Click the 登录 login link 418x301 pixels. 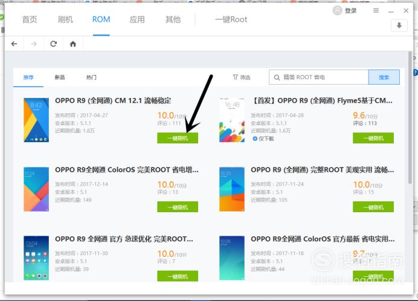(350, 11)
